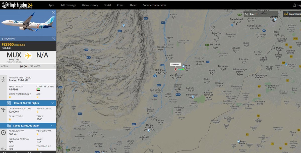Click the Flightradar24 logo
The image size is (301, 153).
(17, 5)
